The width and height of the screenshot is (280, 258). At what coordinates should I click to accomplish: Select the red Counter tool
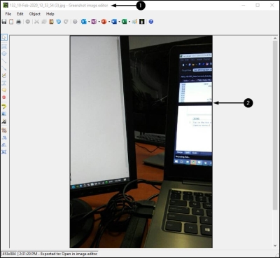pyautogui.click(x=4, y=97)
